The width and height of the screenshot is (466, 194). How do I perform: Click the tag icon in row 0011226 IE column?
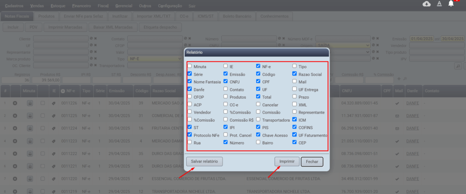[54, 104]
